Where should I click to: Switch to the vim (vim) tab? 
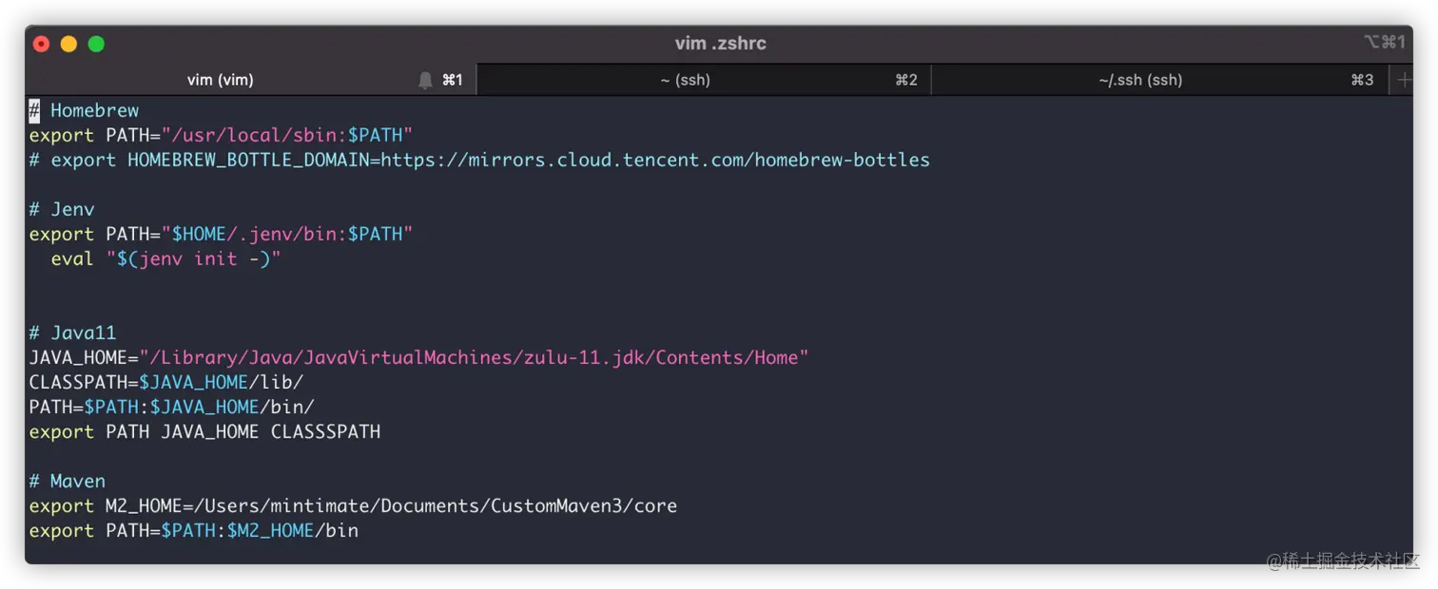tap(251, 80)
